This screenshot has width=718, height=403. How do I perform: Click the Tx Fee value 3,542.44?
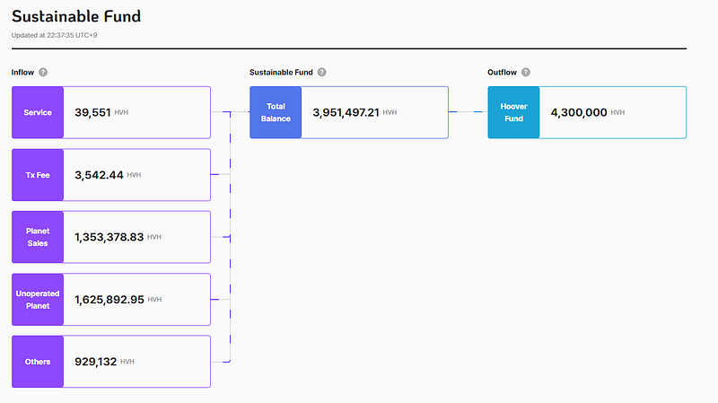pos(99,175)
